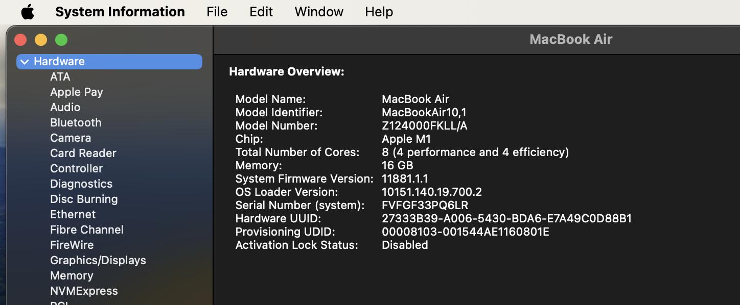
Task: Open the Edit menu
Action: [x=261, y=12]
